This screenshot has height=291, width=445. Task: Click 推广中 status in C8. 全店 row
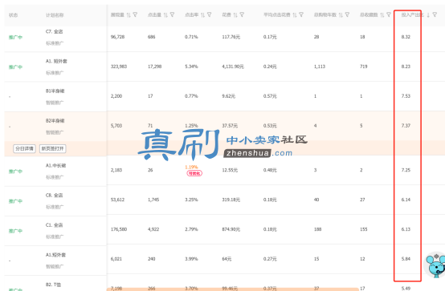click(15, 201)
